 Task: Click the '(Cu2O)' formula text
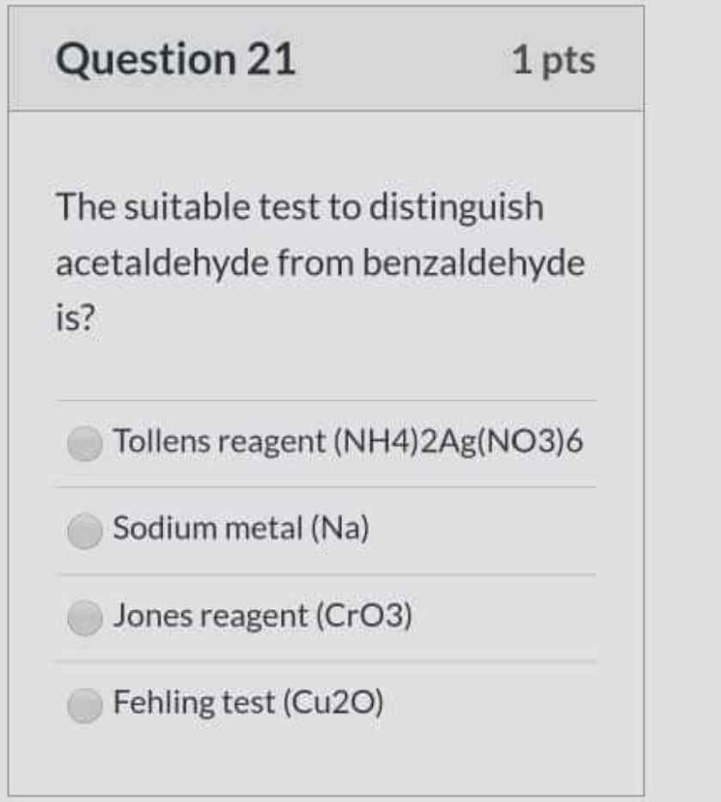[x=333, y=703]
